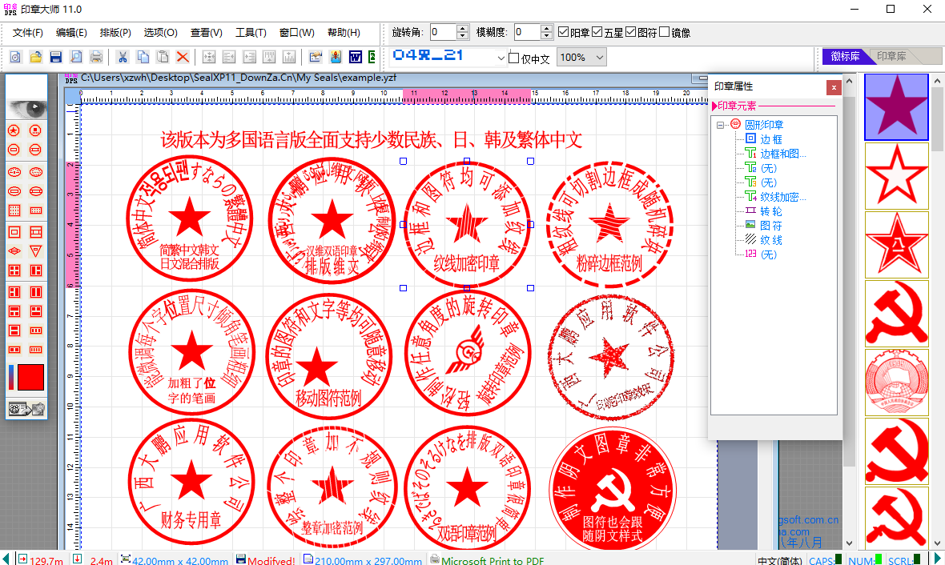Select the circular star seal tool
The image size is (945, 565).
(14, 130)
